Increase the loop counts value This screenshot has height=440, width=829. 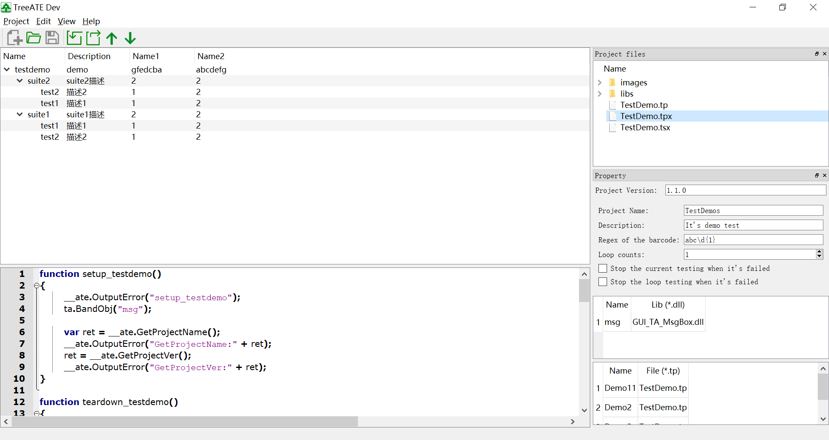[x=820, y=252]
